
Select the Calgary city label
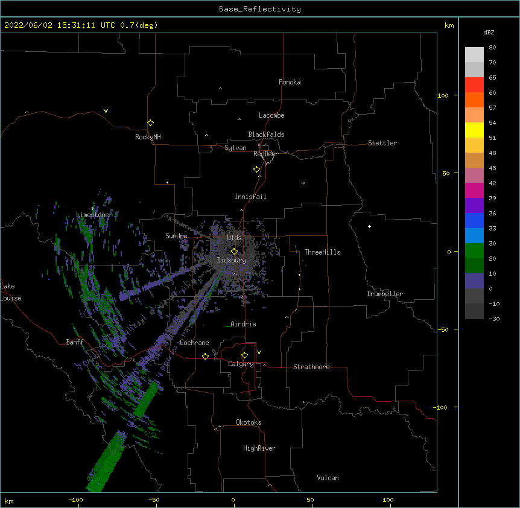tap(241, 364)
